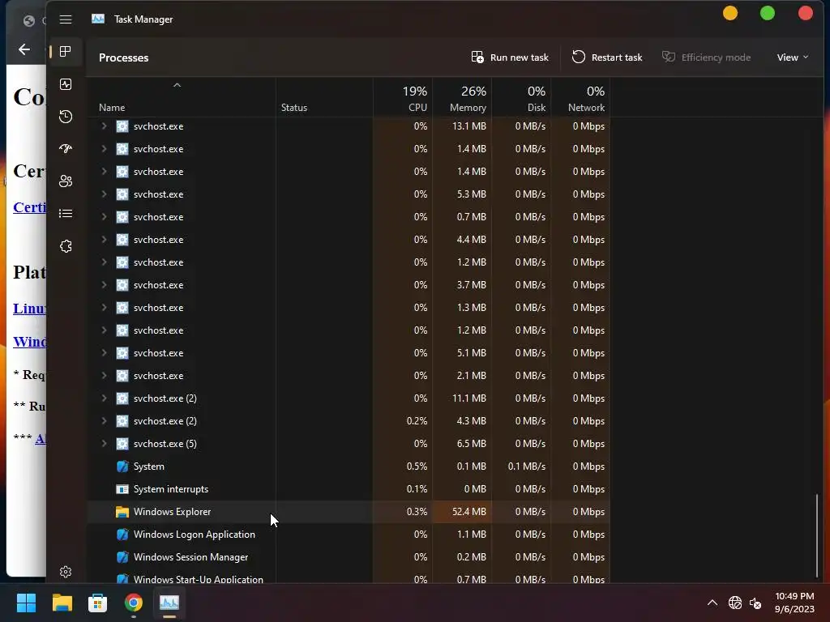Image resolution: width=830 pixels, height=622 pixels.
Task: Open File Explorer from the taskbar
Action: click(62, 603)
